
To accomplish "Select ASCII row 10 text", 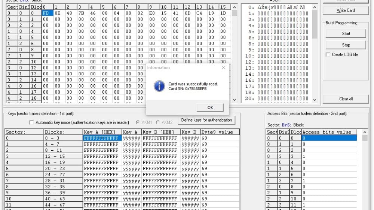I will (283, 56).
